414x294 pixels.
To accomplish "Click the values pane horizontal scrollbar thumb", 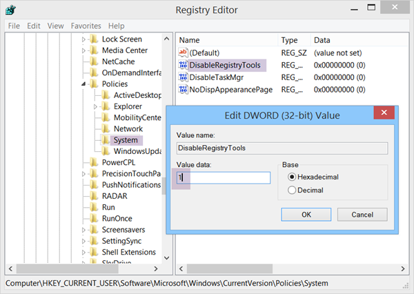I will click(x=230, y=268).
